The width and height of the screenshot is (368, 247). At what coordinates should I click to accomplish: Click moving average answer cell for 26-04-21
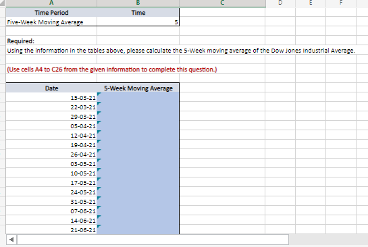tap(138, 154)
